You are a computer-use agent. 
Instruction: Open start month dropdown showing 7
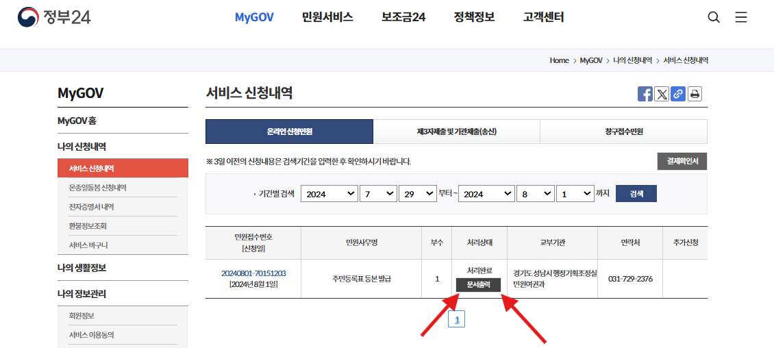[378, 194]
